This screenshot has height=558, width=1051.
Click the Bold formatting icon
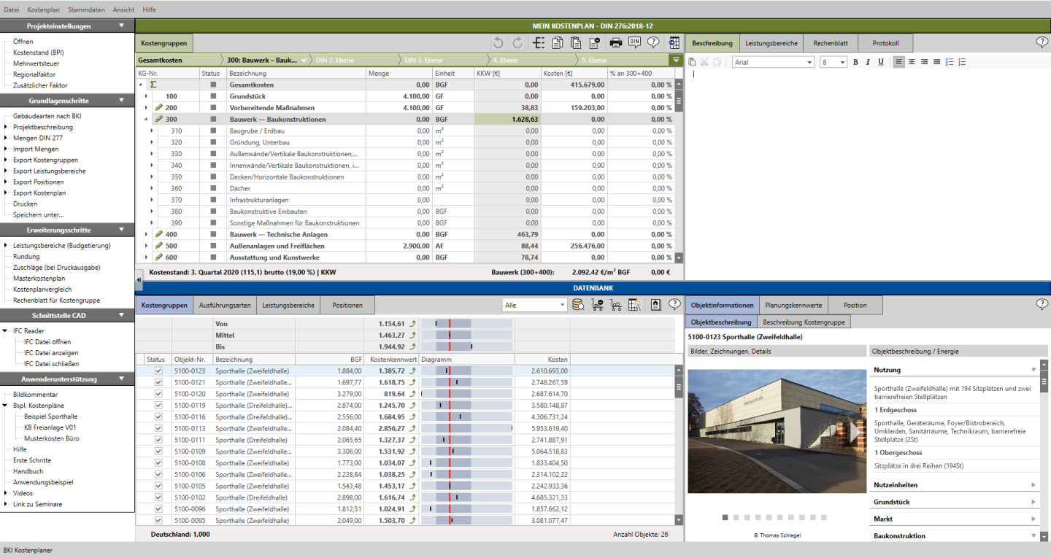(855, 62)
